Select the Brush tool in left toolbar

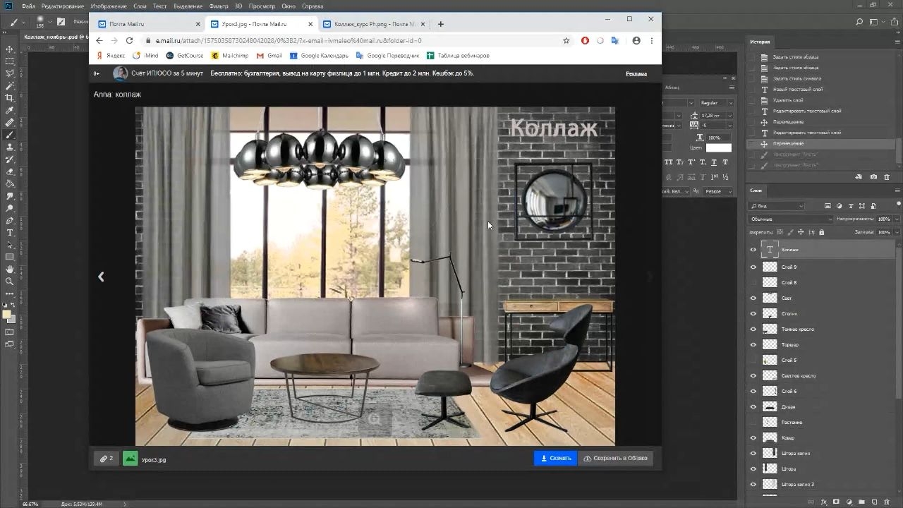click(x=10, y=135)
